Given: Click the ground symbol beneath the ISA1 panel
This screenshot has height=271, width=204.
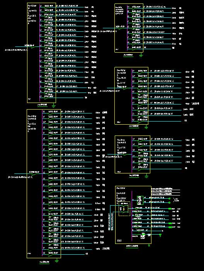Looking at the screenshot, I should pyautogui.click(x=149, y=245).
